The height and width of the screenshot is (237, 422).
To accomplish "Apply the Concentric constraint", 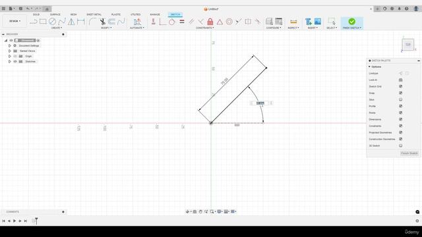I will point(229,22).
